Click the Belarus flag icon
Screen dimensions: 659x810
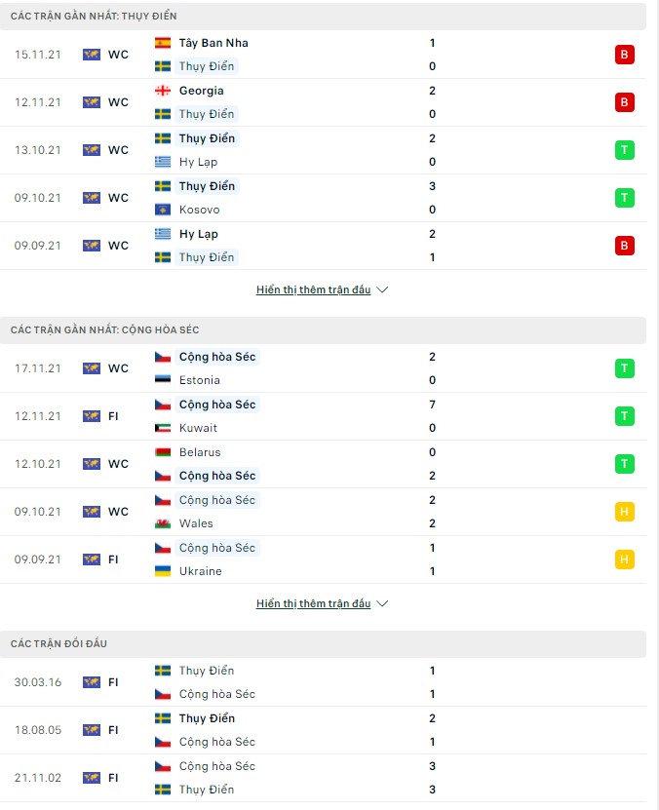point(163,452)
